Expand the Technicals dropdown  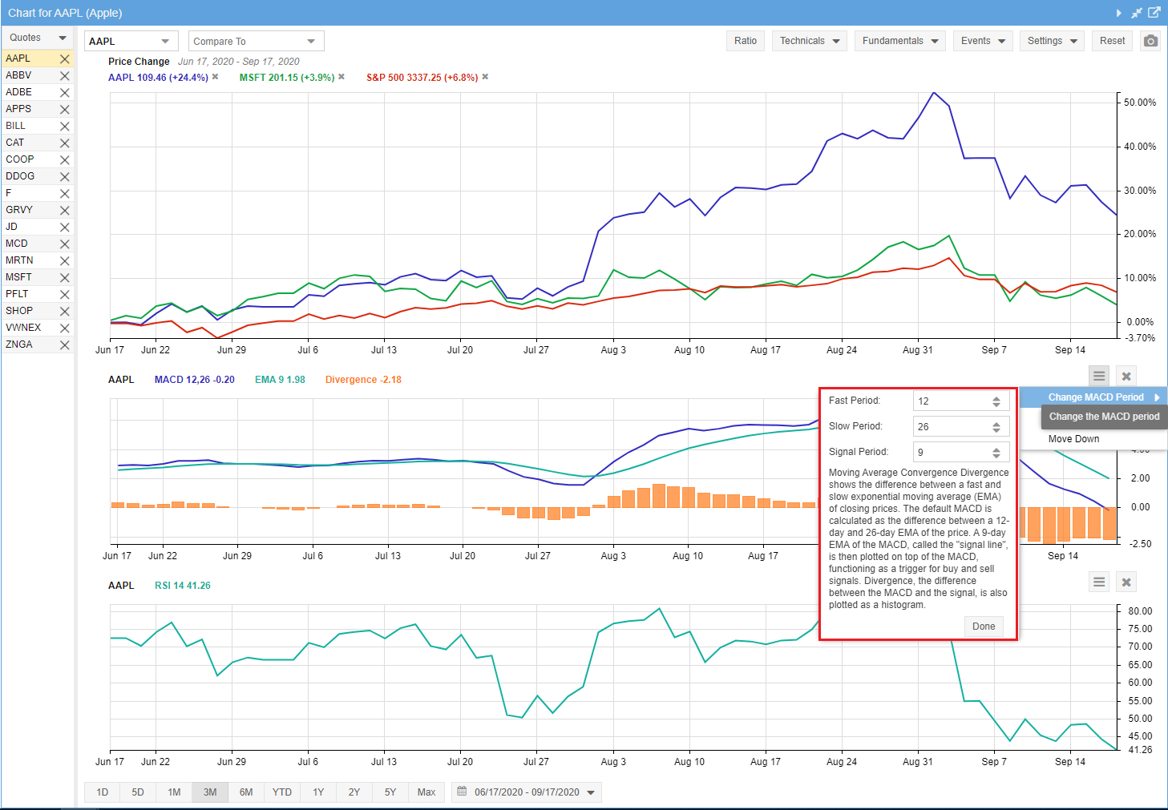810,41
